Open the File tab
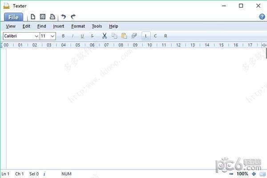Viewport: 267px width, 178px height. (x=13, y=17)
